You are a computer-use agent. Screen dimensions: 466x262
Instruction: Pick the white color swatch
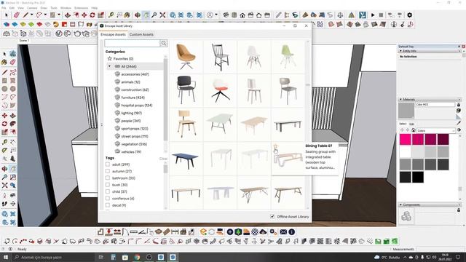coord(405,152)
